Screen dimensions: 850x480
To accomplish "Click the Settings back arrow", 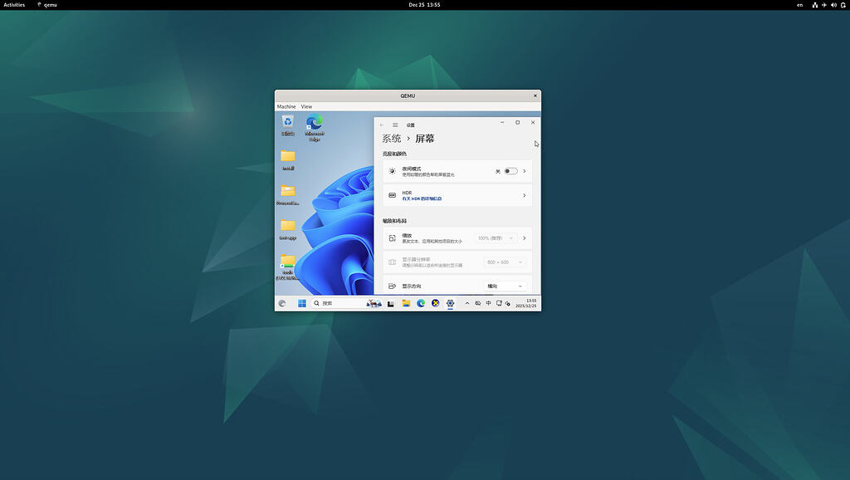I will (x=382, y=125).
